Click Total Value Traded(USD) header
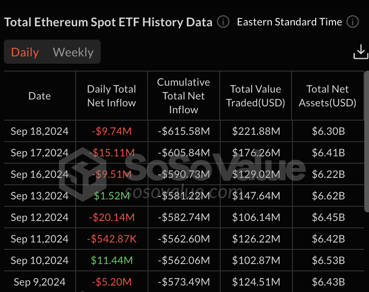The height and width of the screenshot is (292, 369). [255, 96]
